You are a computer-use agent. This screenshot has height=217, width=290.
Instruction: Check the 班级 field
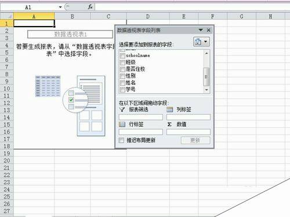coord(122,62)
